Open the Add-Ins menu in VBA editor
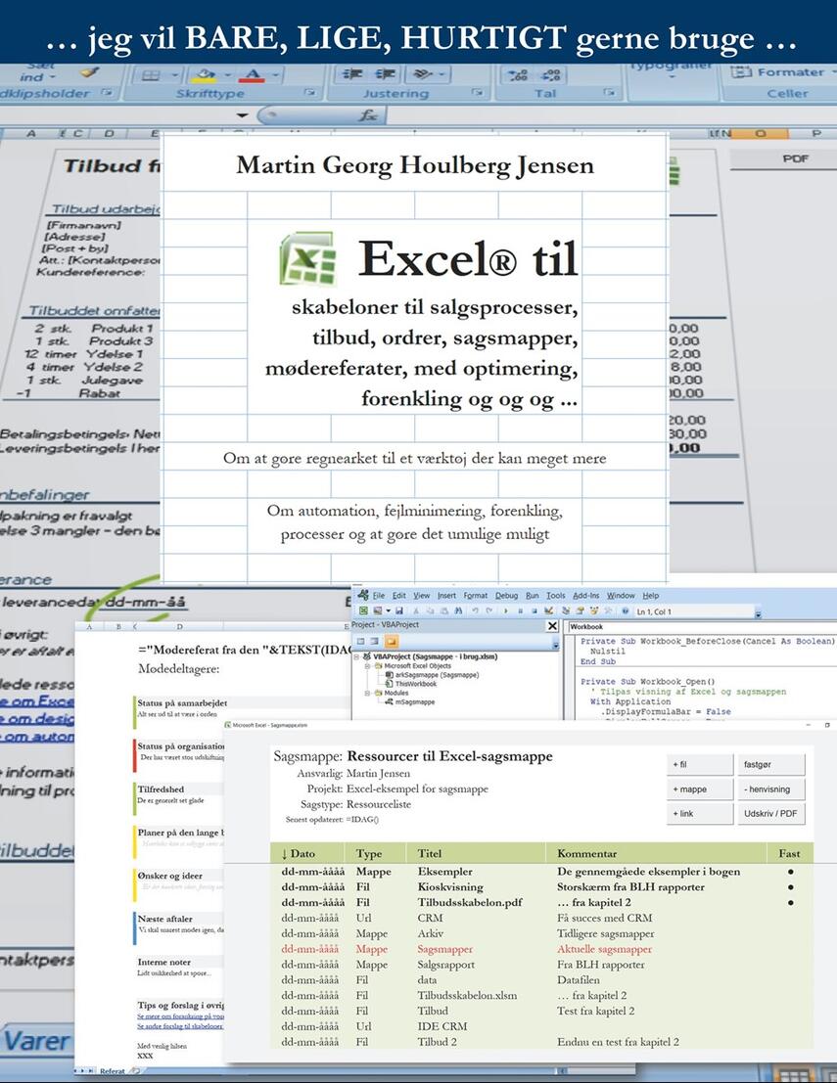This screenshot has width=837, height=1083. click(x=585, y=596)
